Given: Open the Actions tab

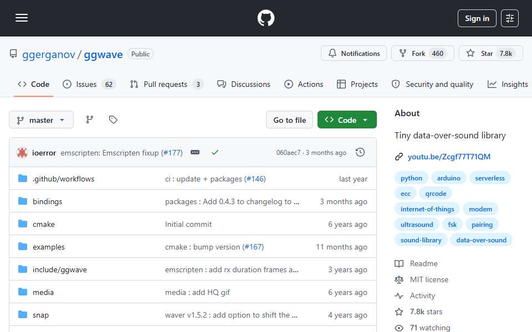Looking at the screenshot, I should pyautogui.click(x=304, y=84).
